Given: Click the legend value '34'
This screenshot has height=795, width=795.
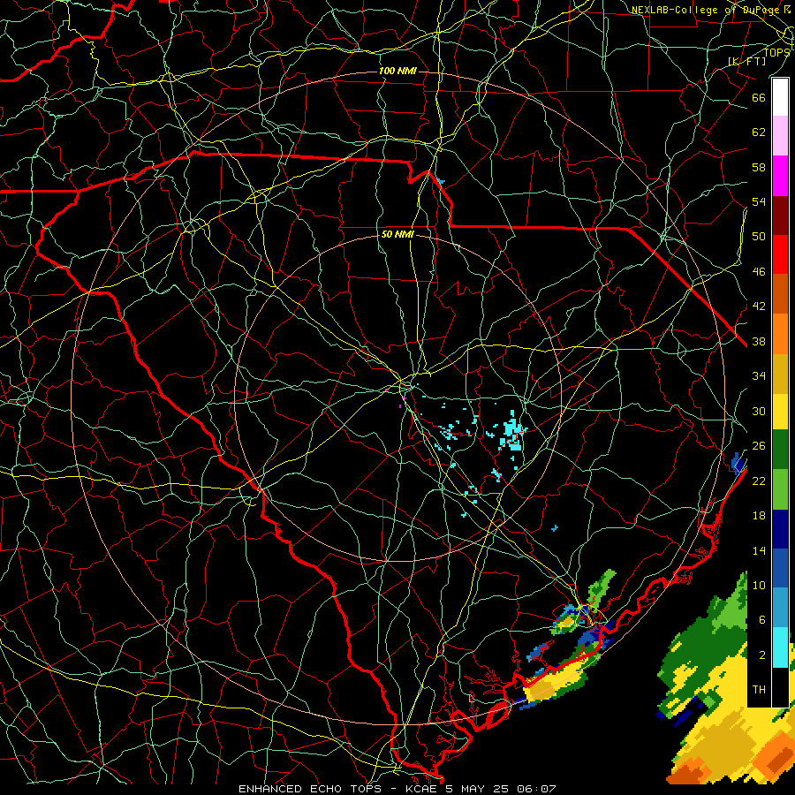Looking at the screenshot, I should [759, 376].
